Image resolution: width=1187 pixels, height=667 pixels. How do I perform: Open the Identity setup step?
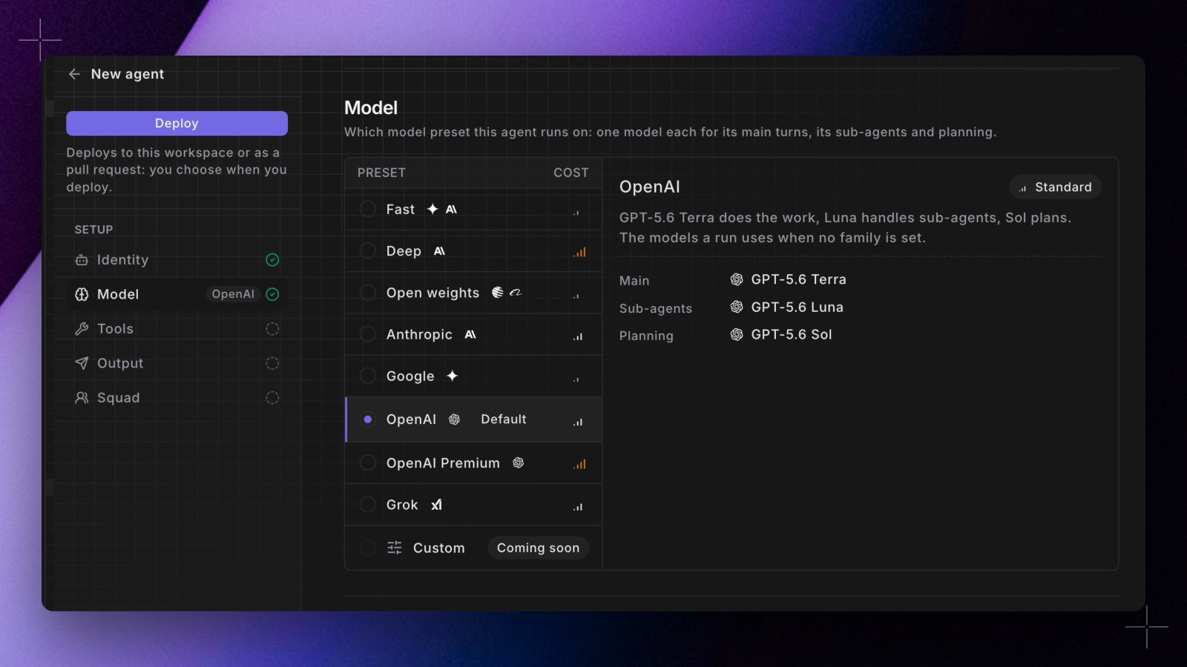tap(177, 260)
